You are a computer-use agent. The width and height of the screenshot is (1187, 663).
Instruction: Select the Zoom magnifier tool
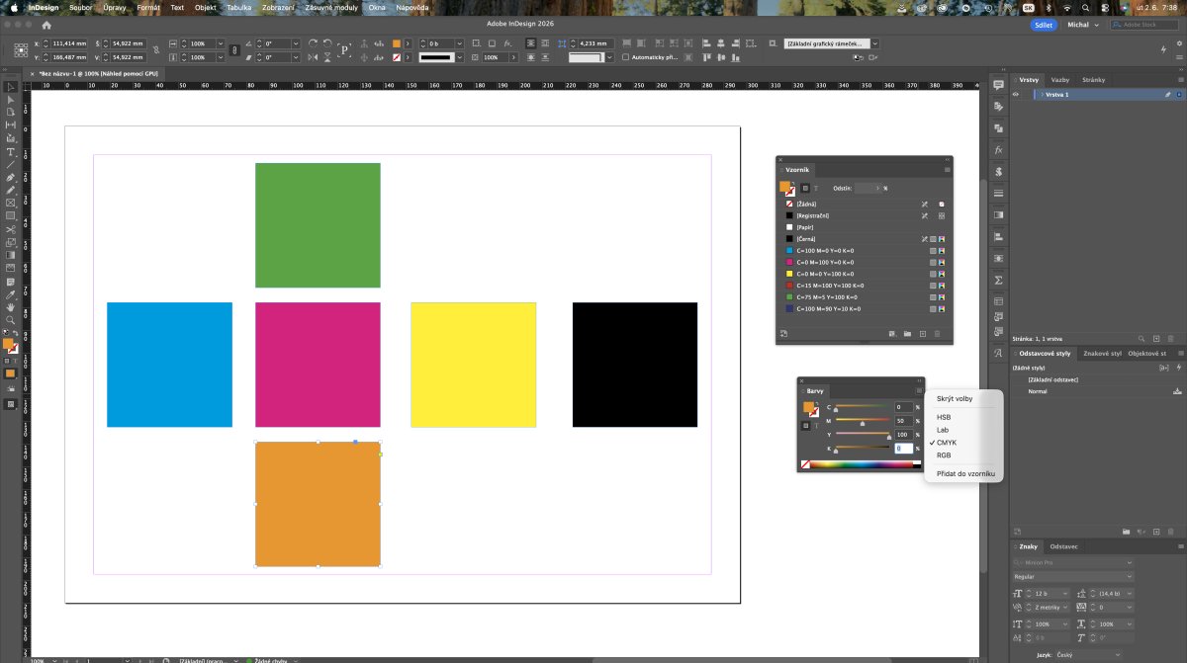(x=10, y=319)
